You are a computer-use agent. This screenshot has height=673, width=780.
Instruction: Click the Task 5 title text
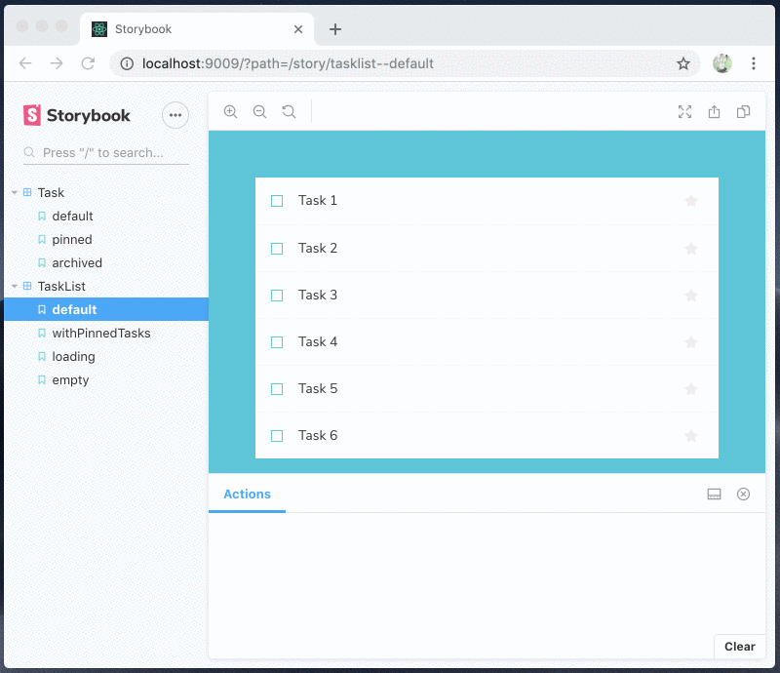[x=318, y=389]
